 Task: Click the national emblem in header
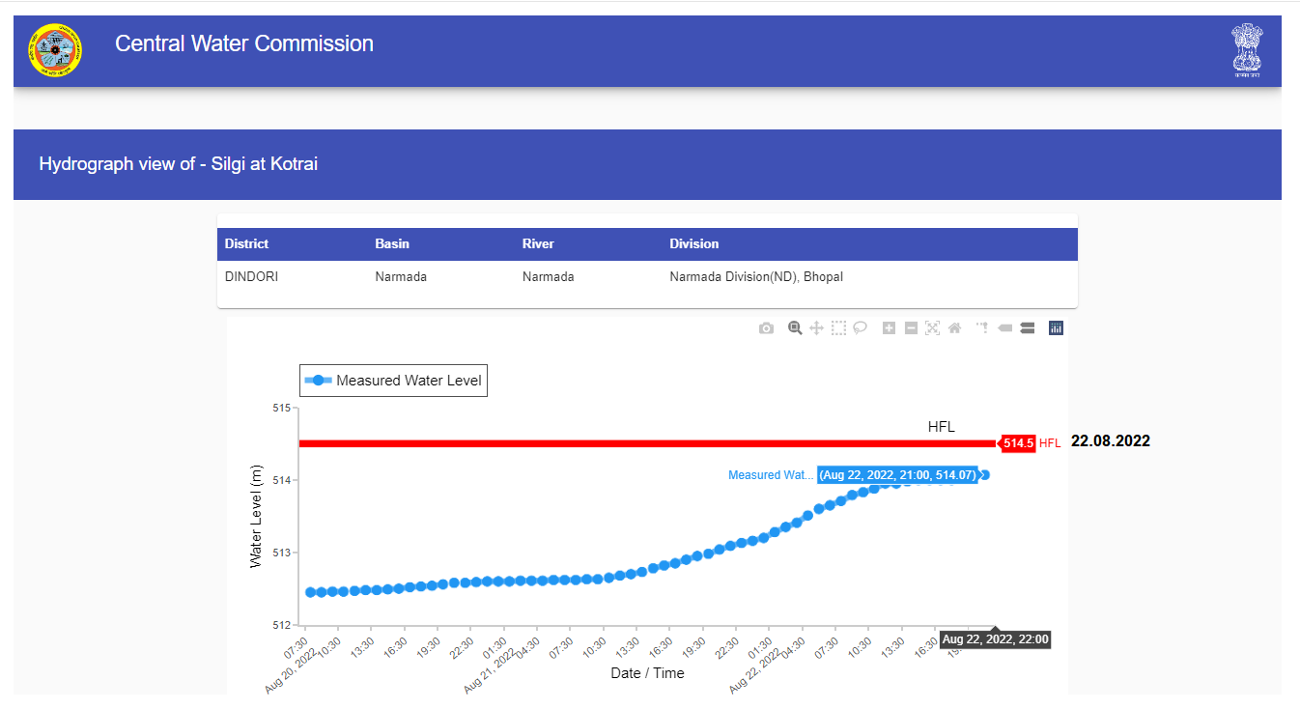tap(1246, 50)
